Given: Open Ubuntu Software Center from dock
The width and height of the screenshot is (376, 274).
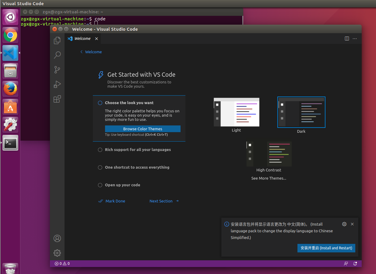Looking at the screenshot, I should coord(10,107).
